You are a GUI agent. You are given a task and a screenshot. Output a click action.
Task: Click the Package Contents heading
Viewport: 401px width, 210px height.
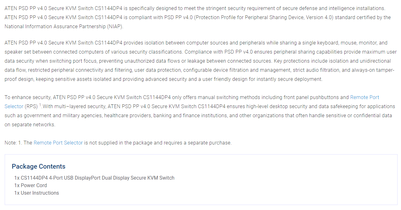tap(39, 166)
